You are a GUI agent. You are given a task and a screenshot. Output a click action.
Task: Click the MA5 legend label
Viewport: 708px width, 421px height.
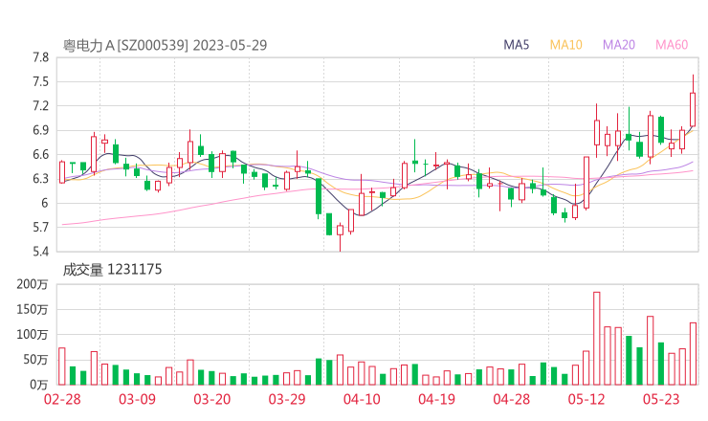pyautogui.click(x=516, y=45)
